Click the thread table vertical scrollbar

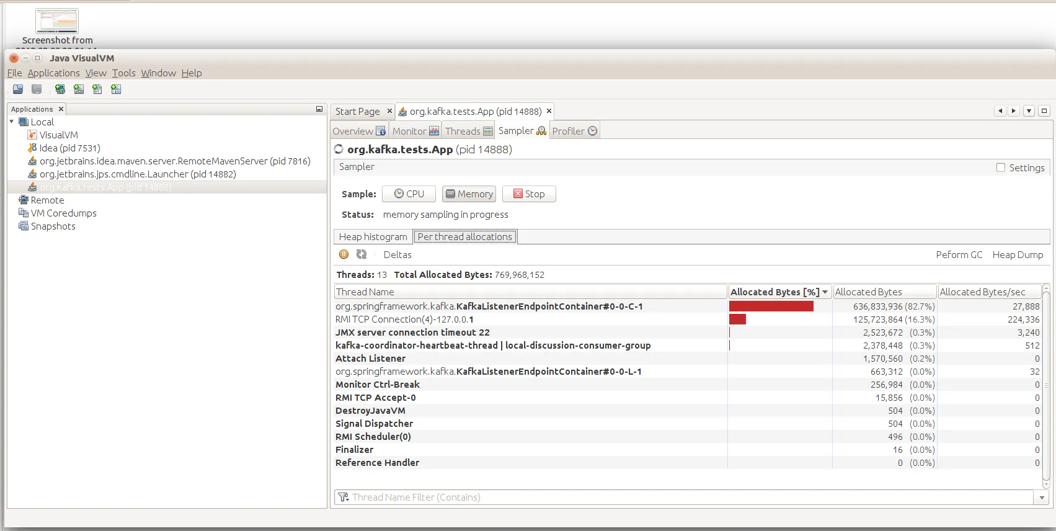pyautogui.click(x=1046, y=385)
